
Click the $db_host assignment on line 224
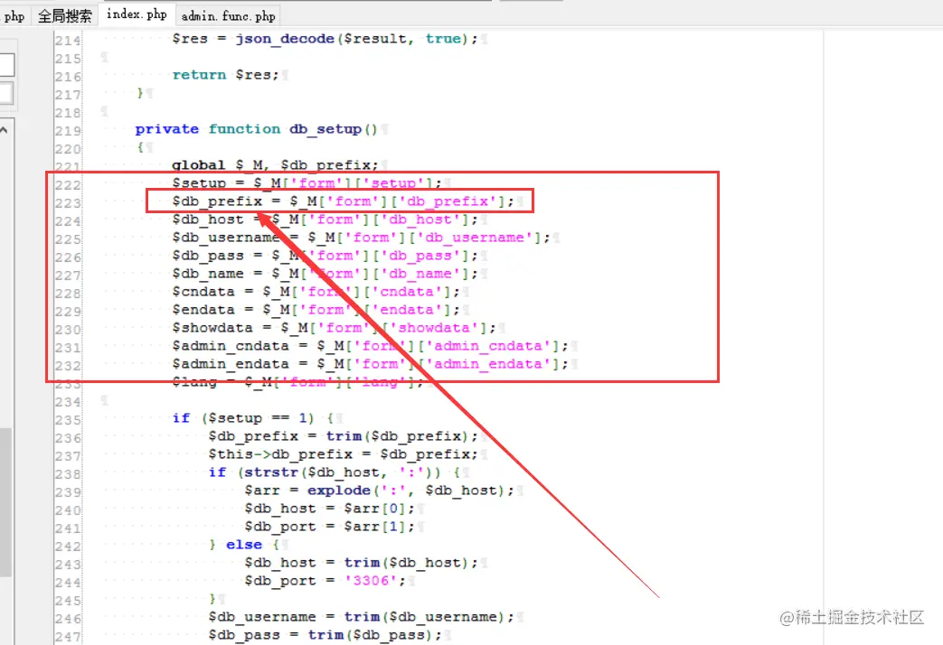point(325,220)
